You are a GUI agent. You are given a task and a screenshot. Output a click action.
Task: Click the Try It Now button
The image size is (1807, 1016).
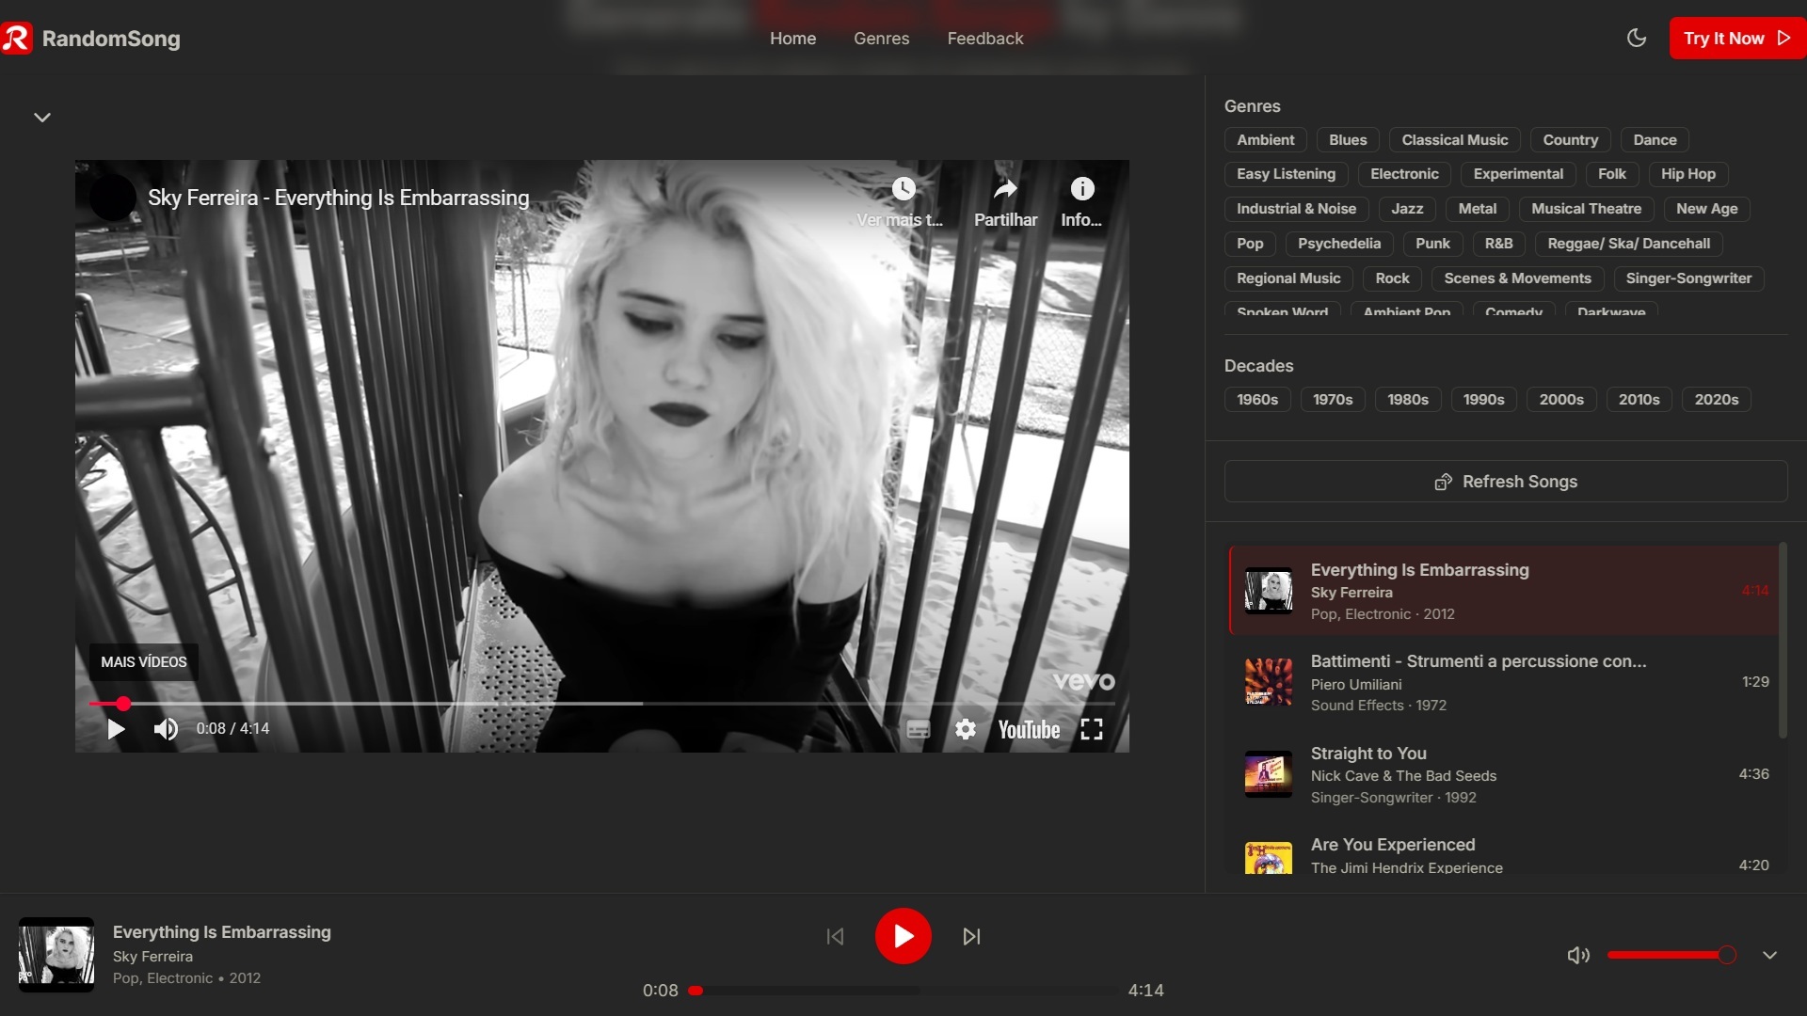point(1737,39)
